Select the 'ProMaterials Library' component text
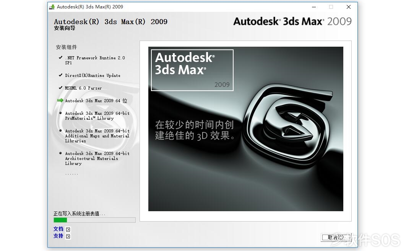This screenshot has height=251, width=406. (97, 116)
